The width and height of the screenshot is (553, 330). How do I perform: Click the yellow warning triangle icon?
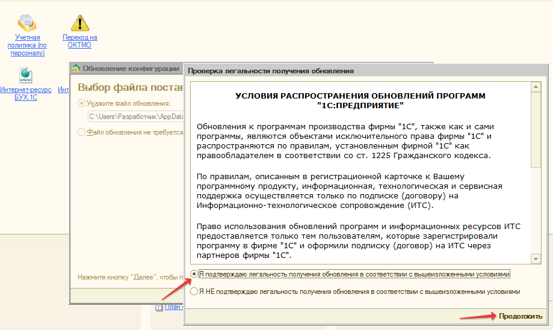(x=79, y=23)
